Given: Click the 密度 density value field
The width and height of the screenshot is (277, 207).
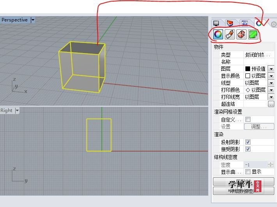Looking at the screenshot, I should pyautogui.click(x=256, y=165).
